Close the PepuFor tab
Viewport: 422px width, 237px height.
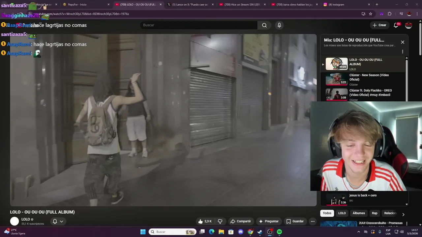pos(108,5)
